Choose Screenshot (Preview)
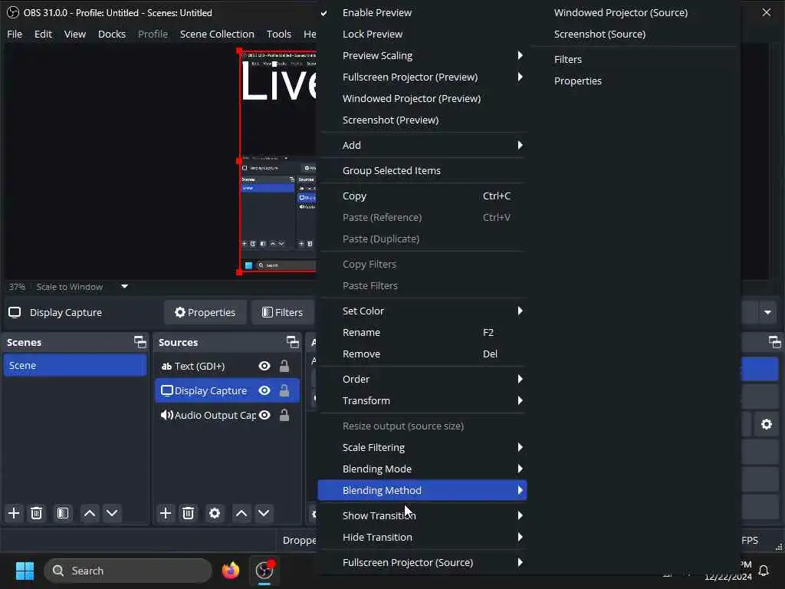The image size is (785, 589). (x=422, y=120)
